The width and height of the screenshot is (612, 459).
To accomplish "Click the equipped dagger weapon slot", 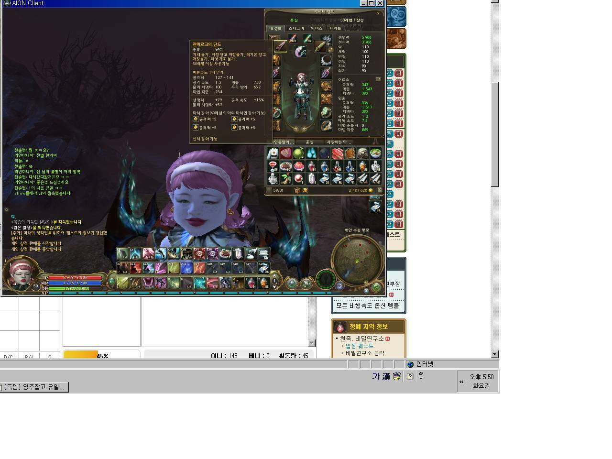I will (x=280, y=47).
